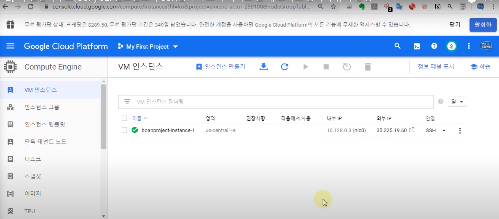Open the help question mark icon

click(x=434, y=46)
